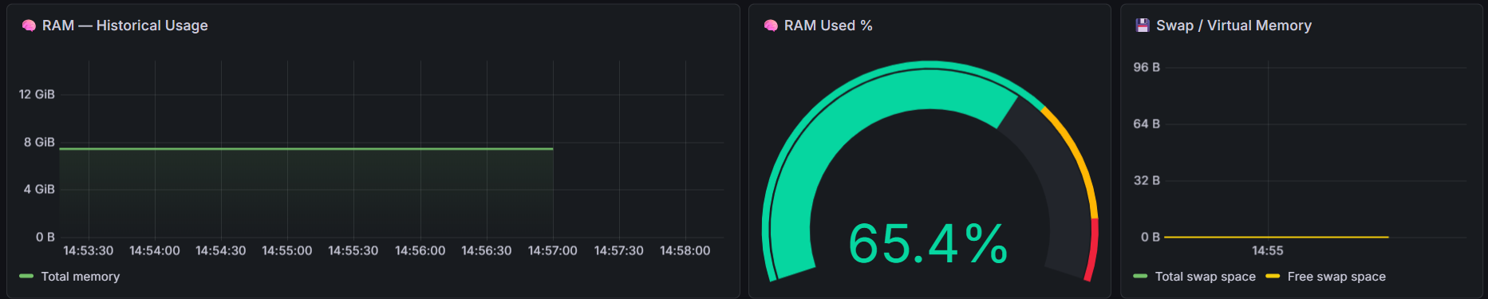Click the 96 B label on the swap chart
1488x299 pixels.
(1147, 67)
